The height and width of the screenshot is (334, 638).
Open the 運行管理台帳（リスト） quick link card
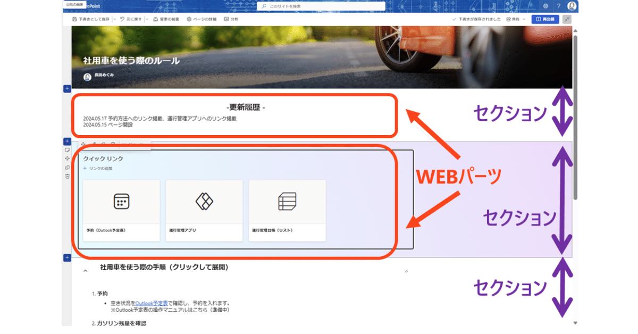tap(287, 211)
